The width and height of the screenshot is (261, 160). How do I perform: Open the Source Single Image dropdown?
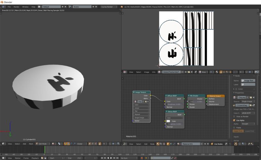[x=248, y=101]
